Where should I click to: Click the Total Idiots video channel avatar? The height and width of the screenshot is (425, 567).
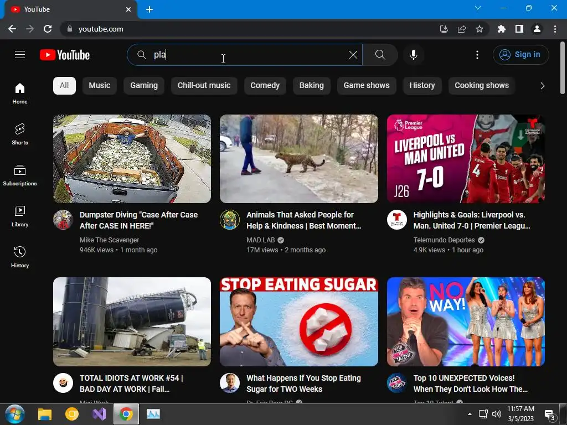63,383
